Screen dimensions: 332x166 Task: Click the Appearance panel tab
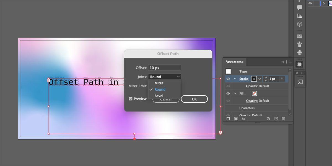234,62
